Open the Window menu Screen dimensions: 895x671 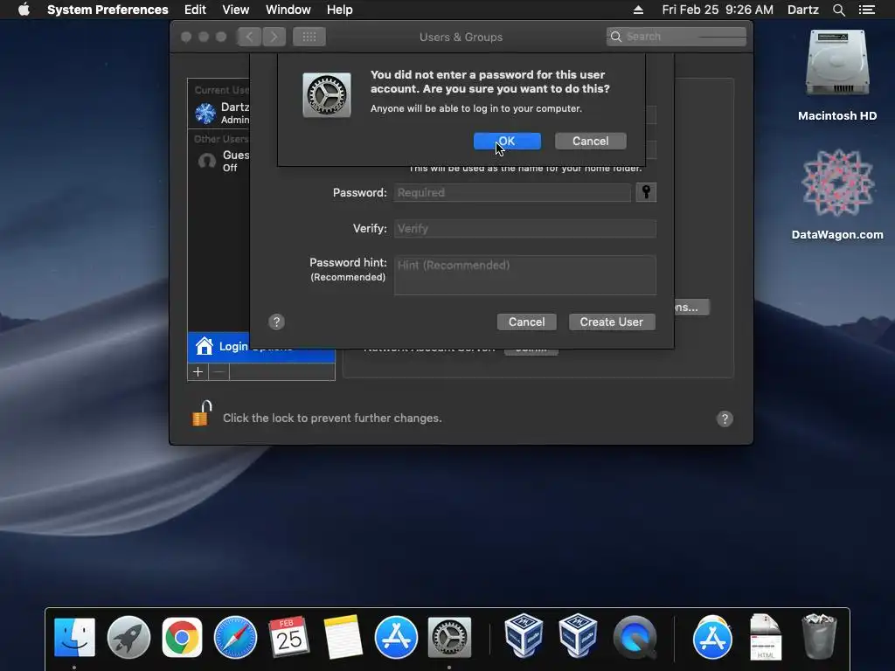click(x=288, y=10)
